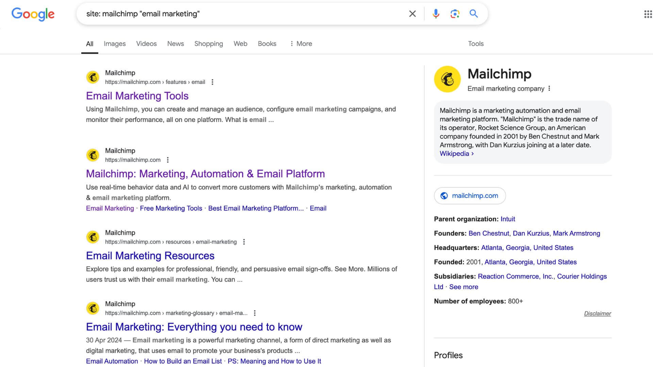This screenshot has height=367, width=653.
Task: Open options menu for features › email result
Action: 212,82
